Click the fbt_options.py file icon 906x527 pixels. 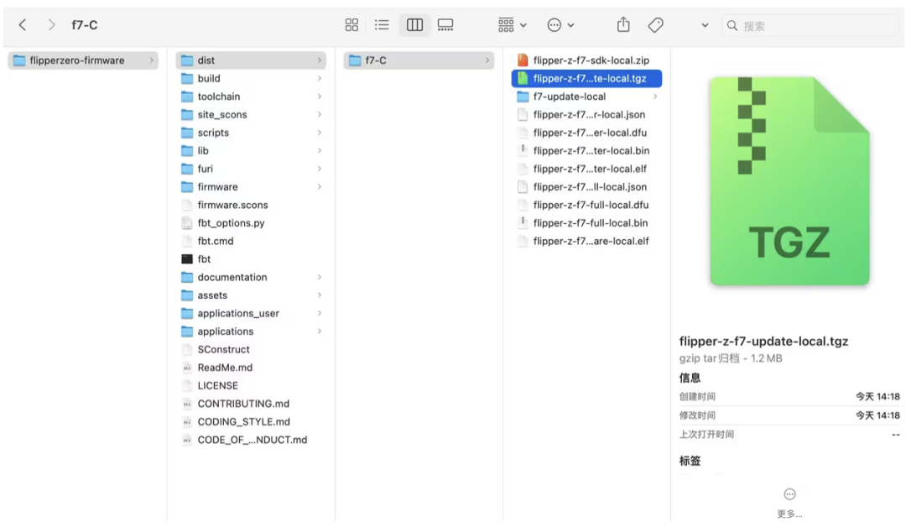[x=186, y=223]
